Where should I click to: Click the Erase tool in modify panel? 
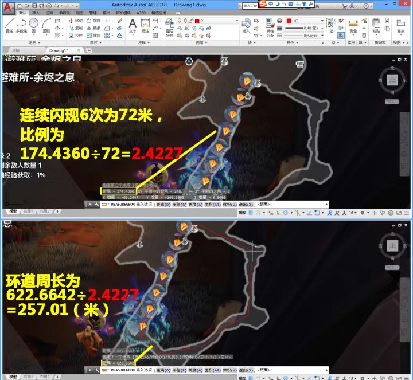tap(119, 21)
